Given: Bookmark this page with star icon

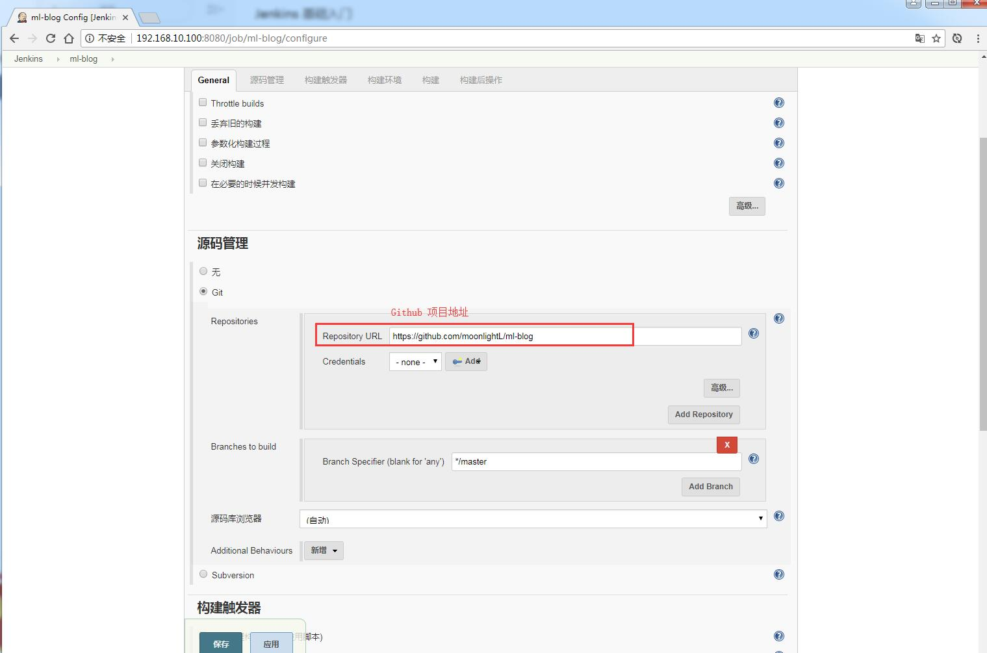Looking at the screenshot, I should pyautogui.click(x=936, y=38).
